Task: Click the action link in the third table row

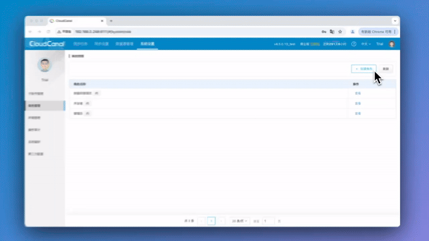Action: coord(358,114)
